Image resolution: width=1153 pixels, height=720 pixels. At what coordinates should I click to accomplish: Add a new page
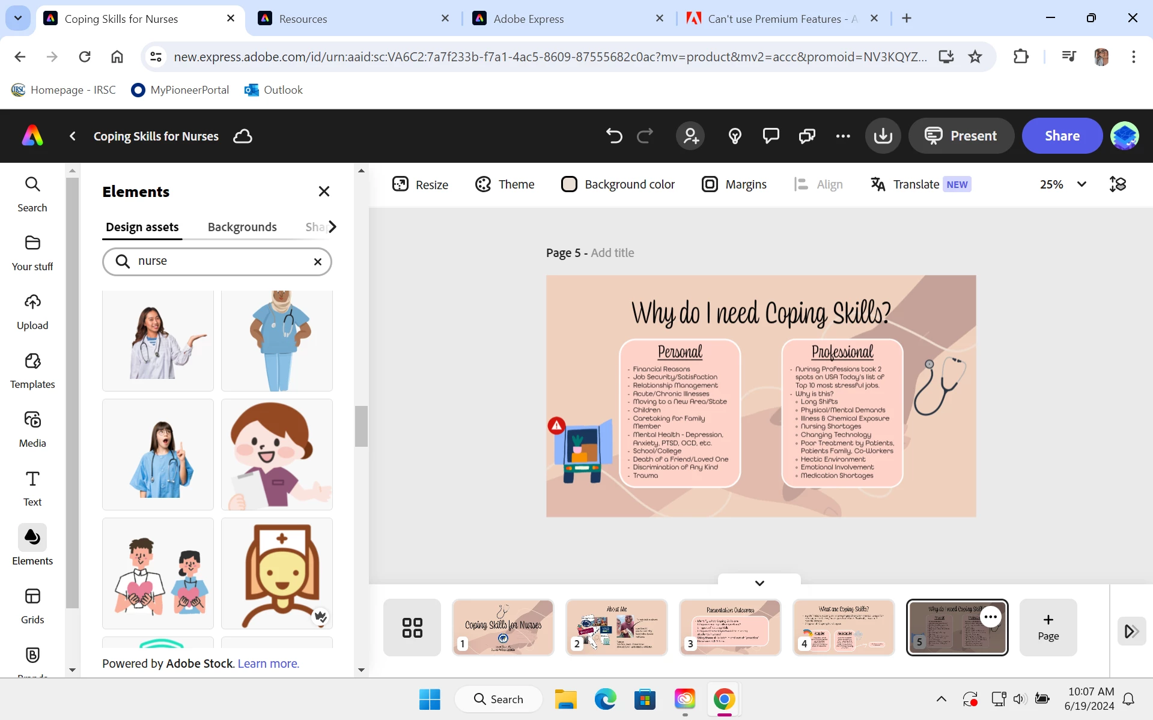coord(1048,628)
